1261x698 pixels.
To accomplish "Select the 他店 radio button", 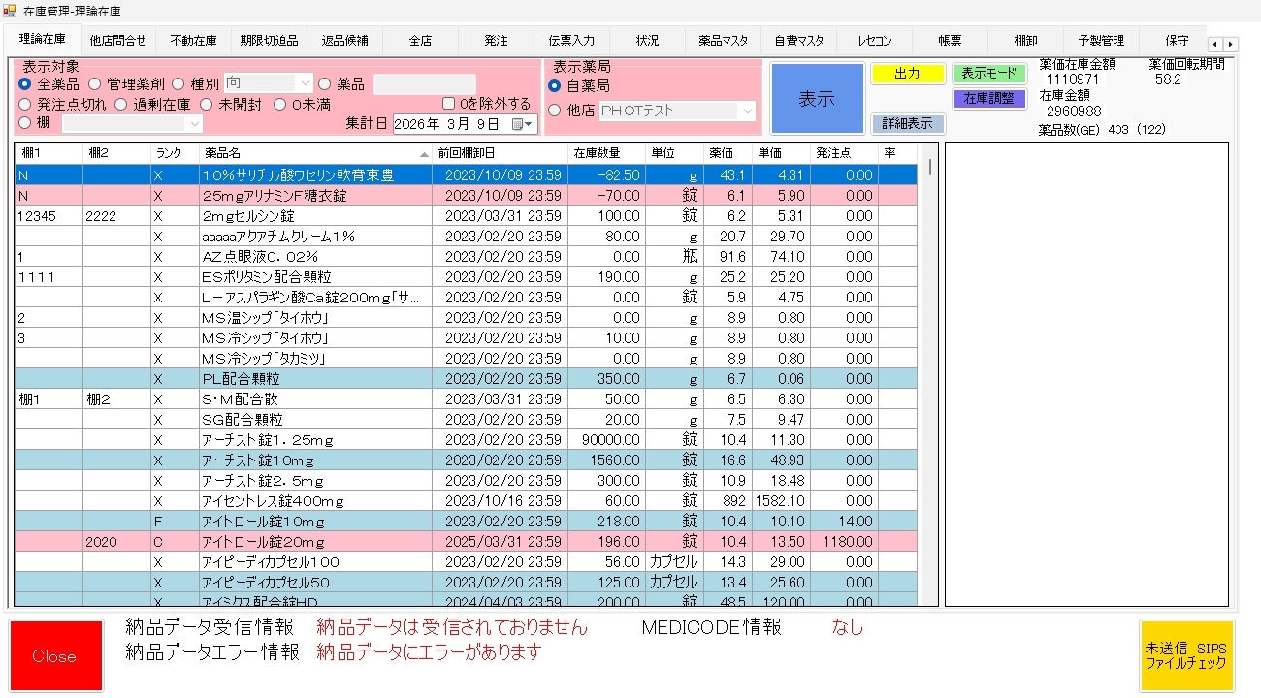I will pos(556,111).
